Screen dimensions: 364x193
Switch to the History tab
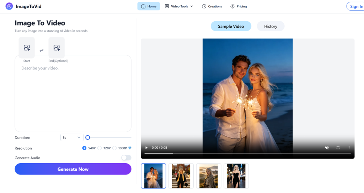coord(271,26)
